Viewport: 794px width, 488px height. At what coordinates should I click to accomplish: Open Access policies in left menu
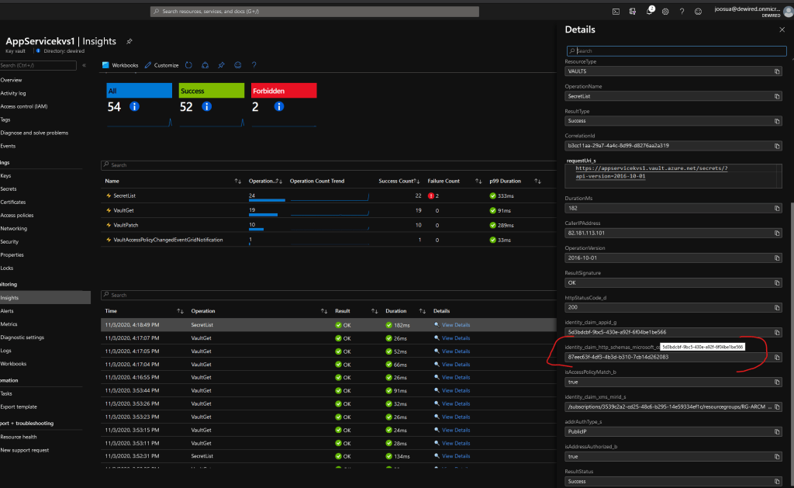(x=17, y=215)
